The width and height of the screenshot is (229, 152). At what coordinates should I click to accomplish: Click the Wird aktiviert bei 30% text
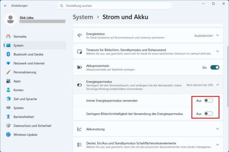(x=200, y=85)
